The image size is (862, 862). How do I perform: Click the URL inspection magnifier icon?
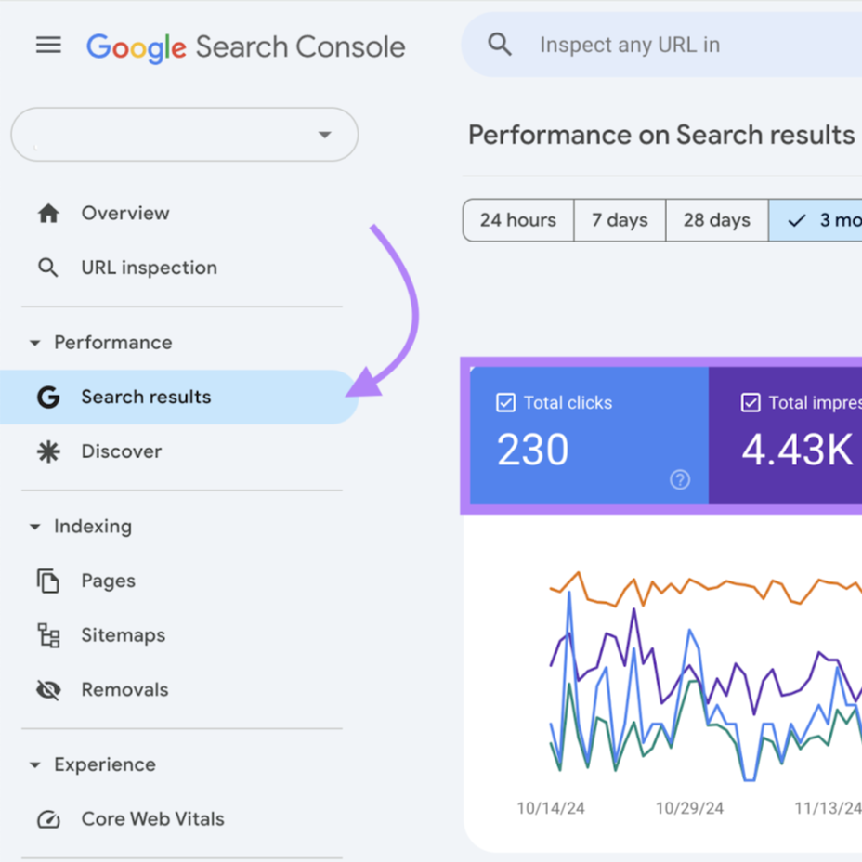tap(48, 268)
